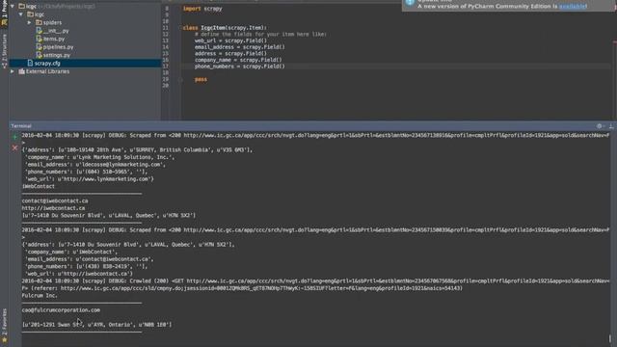Select items.py in the project tree
Screen dimensions: 617x347
click(x=54, y=39)
